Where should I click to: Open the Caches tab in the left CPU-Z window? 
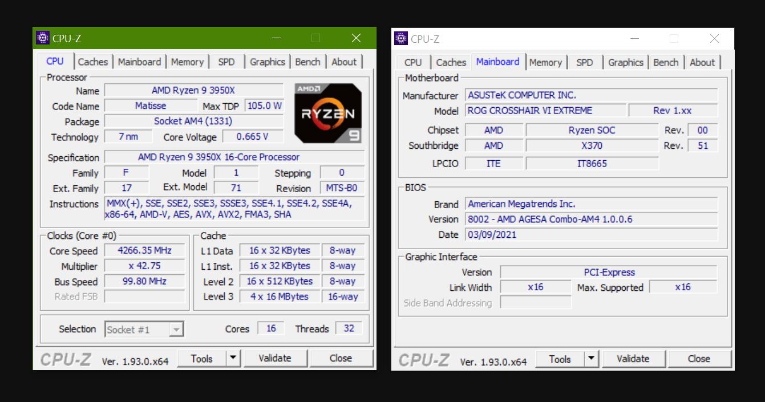point(93,62)
